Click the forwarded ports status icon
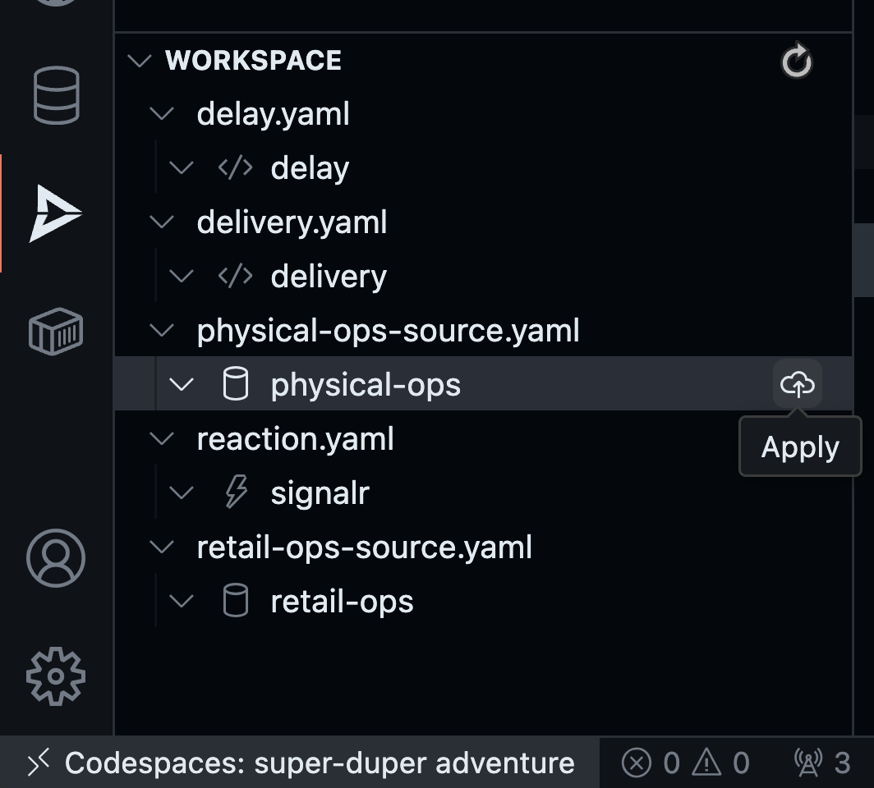This screenshot has height=788, width=874. (x=821, y=763)
